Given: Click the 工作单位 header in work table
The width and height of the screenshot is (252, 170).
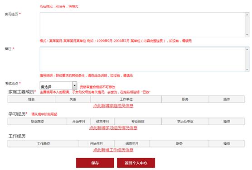Looking at the screenshot, I should click(44, 143).
